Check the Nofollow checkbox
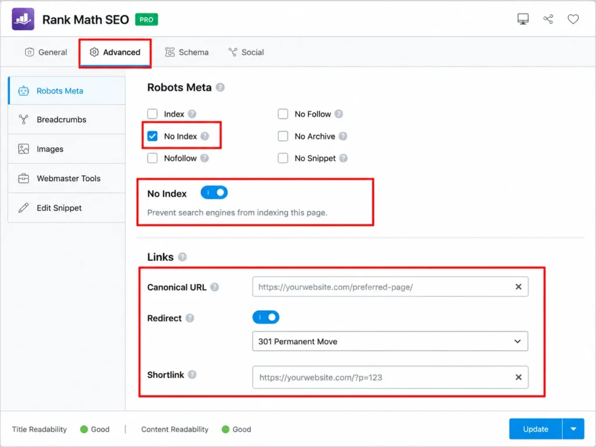Screen dimensions: 596x447 [x=152, y=158]
